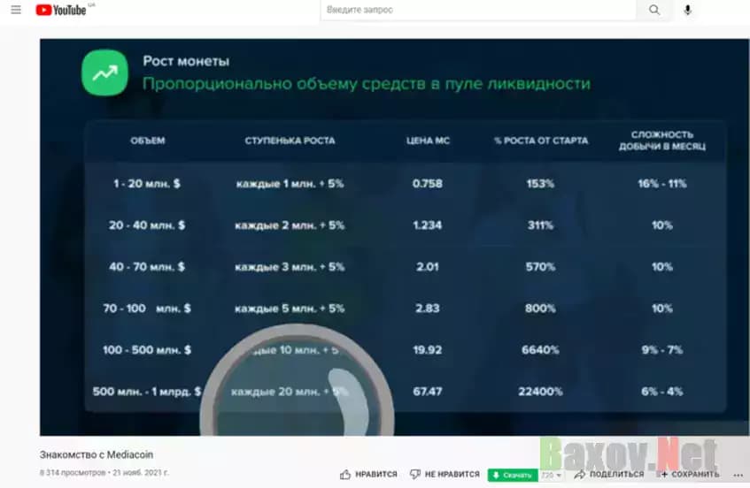The height and width of the screenshot is (488, 750).
Task: Click the price value 2.83
Action: point(428,308)
